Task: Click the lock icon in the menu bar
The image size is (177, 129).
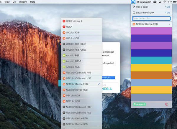Action: (160, 2)
